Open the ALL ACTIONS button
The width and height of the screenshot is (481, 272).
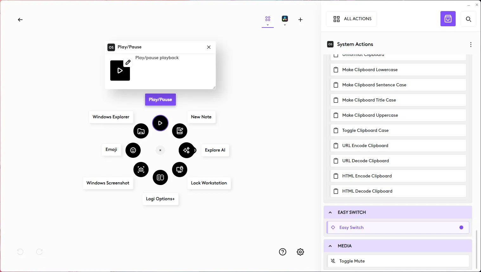pyautogui.click(x=352, y=19)
